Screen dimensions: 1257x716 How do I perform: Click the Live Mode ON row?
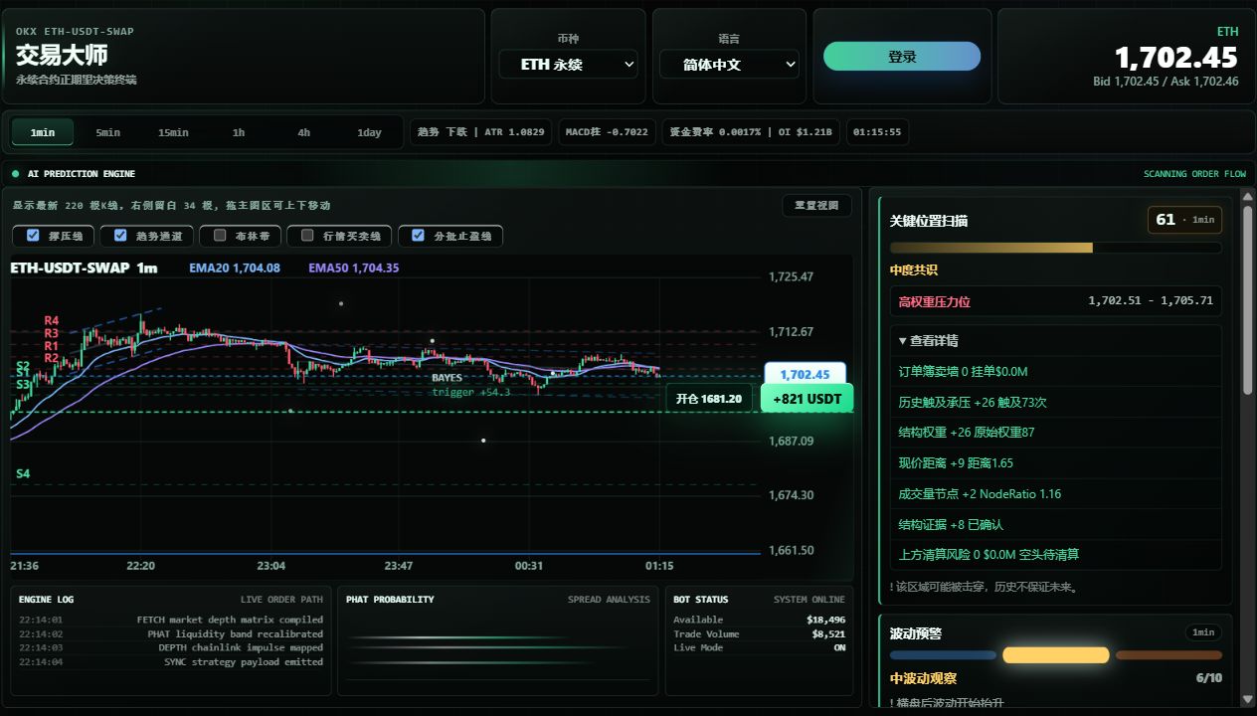tap(759, 647)
